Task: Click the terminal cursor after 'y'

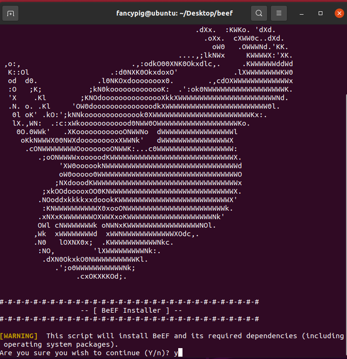Action: (181, 352)
